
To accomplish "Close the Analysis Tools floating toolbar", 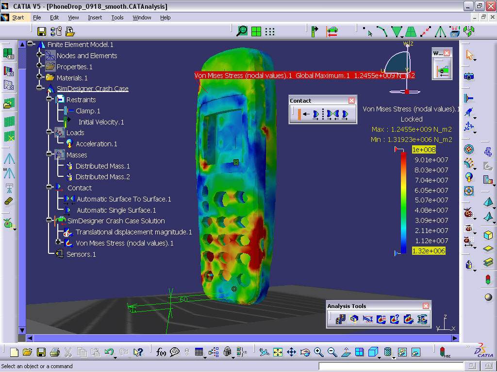I will click(x=426, y=306).
